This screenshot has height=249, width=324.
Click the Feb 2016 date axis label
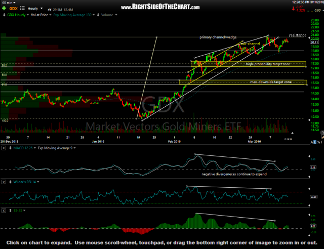tap(174, 142)
